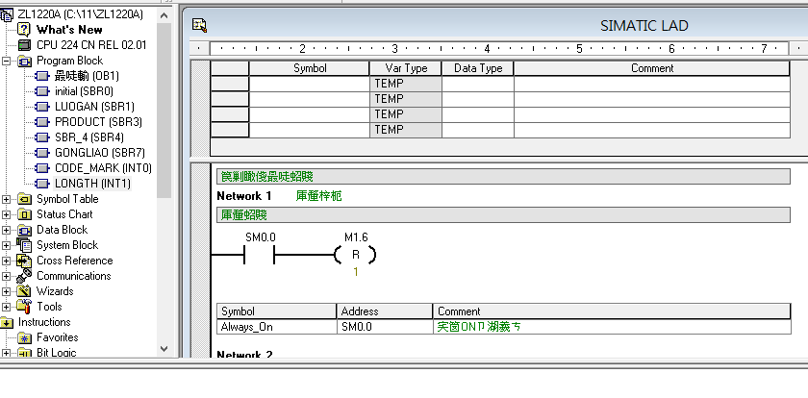Open the initial (SBR0) subroutine block
The image size is (808, 398).
[77, 90]
